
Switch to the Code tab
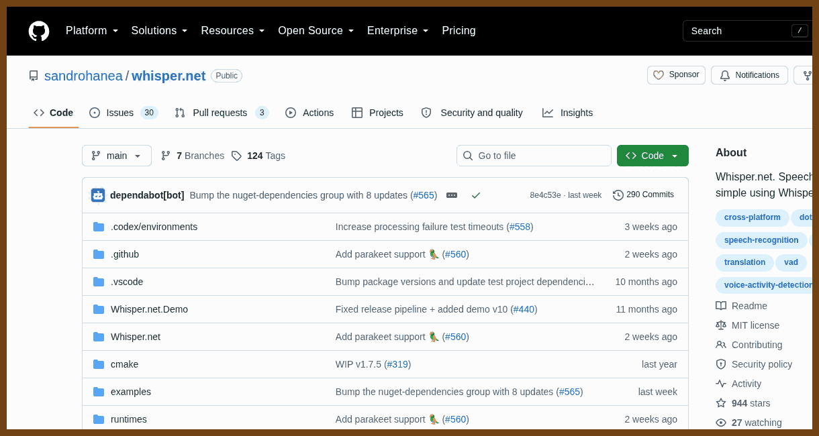point(54,113)
